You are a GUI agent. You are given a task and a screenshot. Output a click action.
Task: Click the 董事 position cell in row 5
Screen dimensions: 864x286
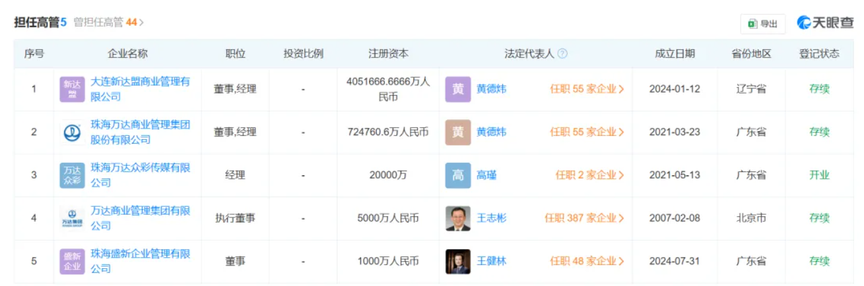click(236, 262)
